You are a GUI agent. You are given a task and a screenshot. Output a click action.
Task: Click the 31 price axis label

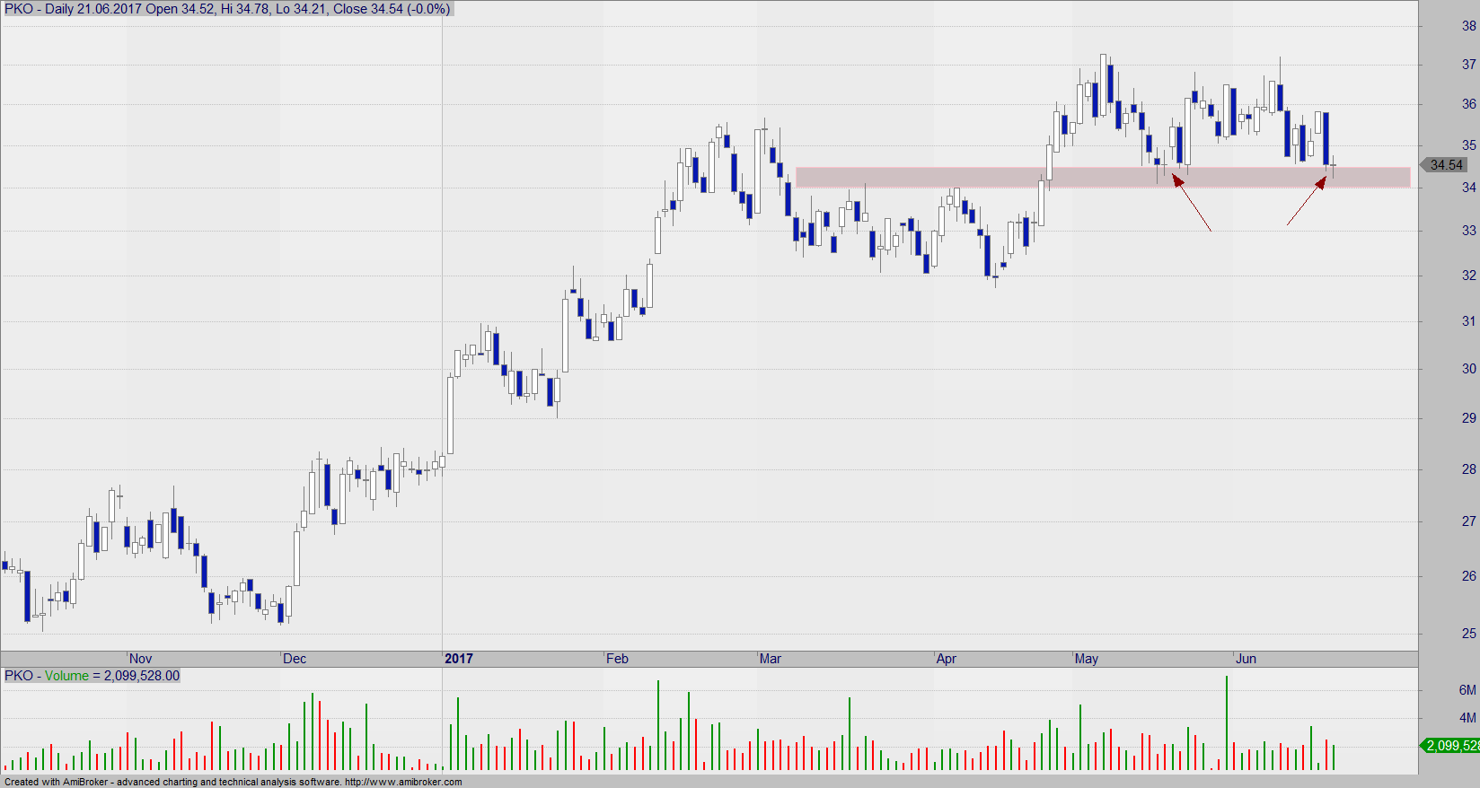click(1468, 321)
